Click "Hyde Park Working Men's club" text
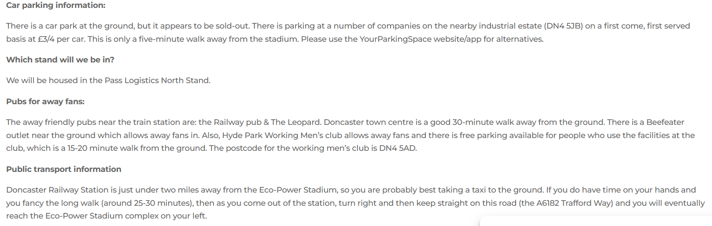The image size is (712, 226). [282, 135]
